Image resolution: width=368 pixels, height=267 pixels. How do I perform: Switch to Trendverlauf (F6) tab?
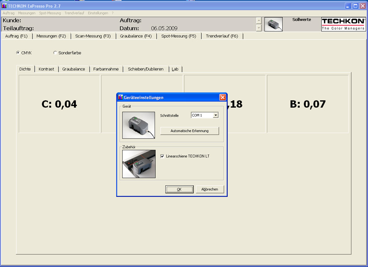(222, 36)
